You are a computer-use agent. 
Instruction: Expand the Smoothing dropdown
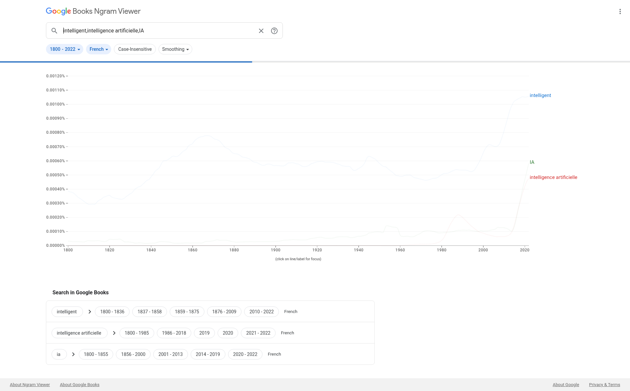pyautogui.click(x=175, y=49)
